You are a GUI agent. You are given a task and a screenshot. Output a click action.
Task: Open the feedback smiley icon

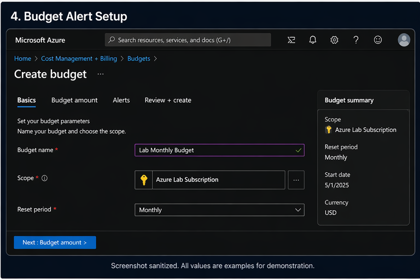click(378, 40)
